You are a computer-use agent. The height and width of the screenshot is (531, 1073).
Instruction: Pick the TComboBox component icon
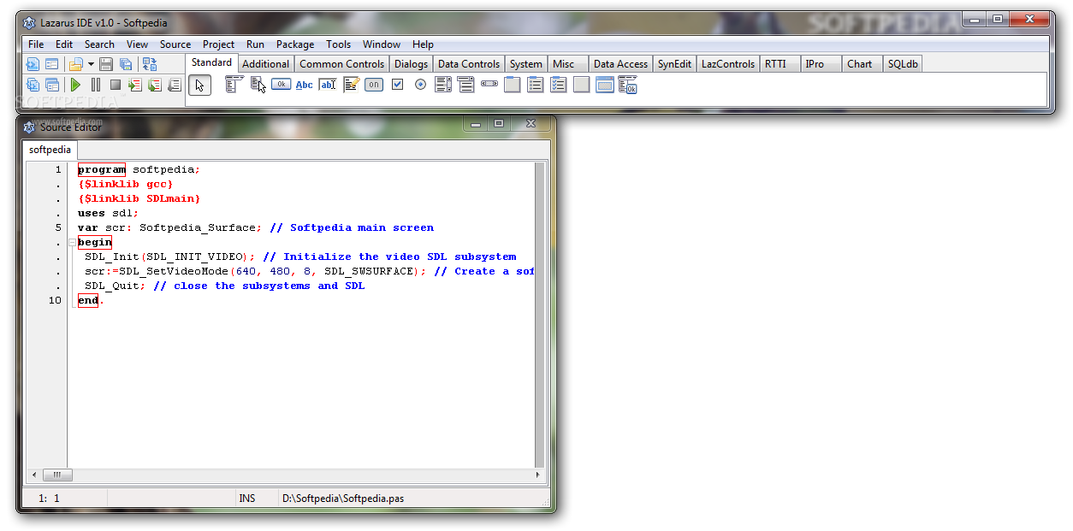click(x=466, y=84)
